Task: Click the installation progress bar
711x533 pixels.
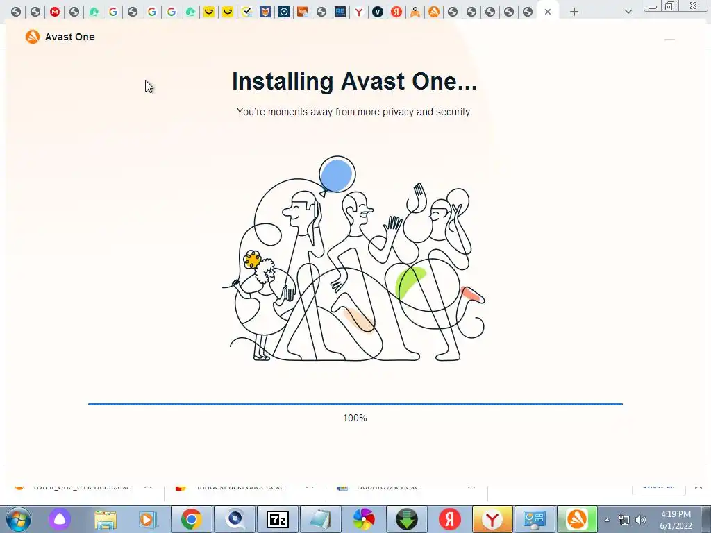Action: pyautogui.click(x=355, y=404)
